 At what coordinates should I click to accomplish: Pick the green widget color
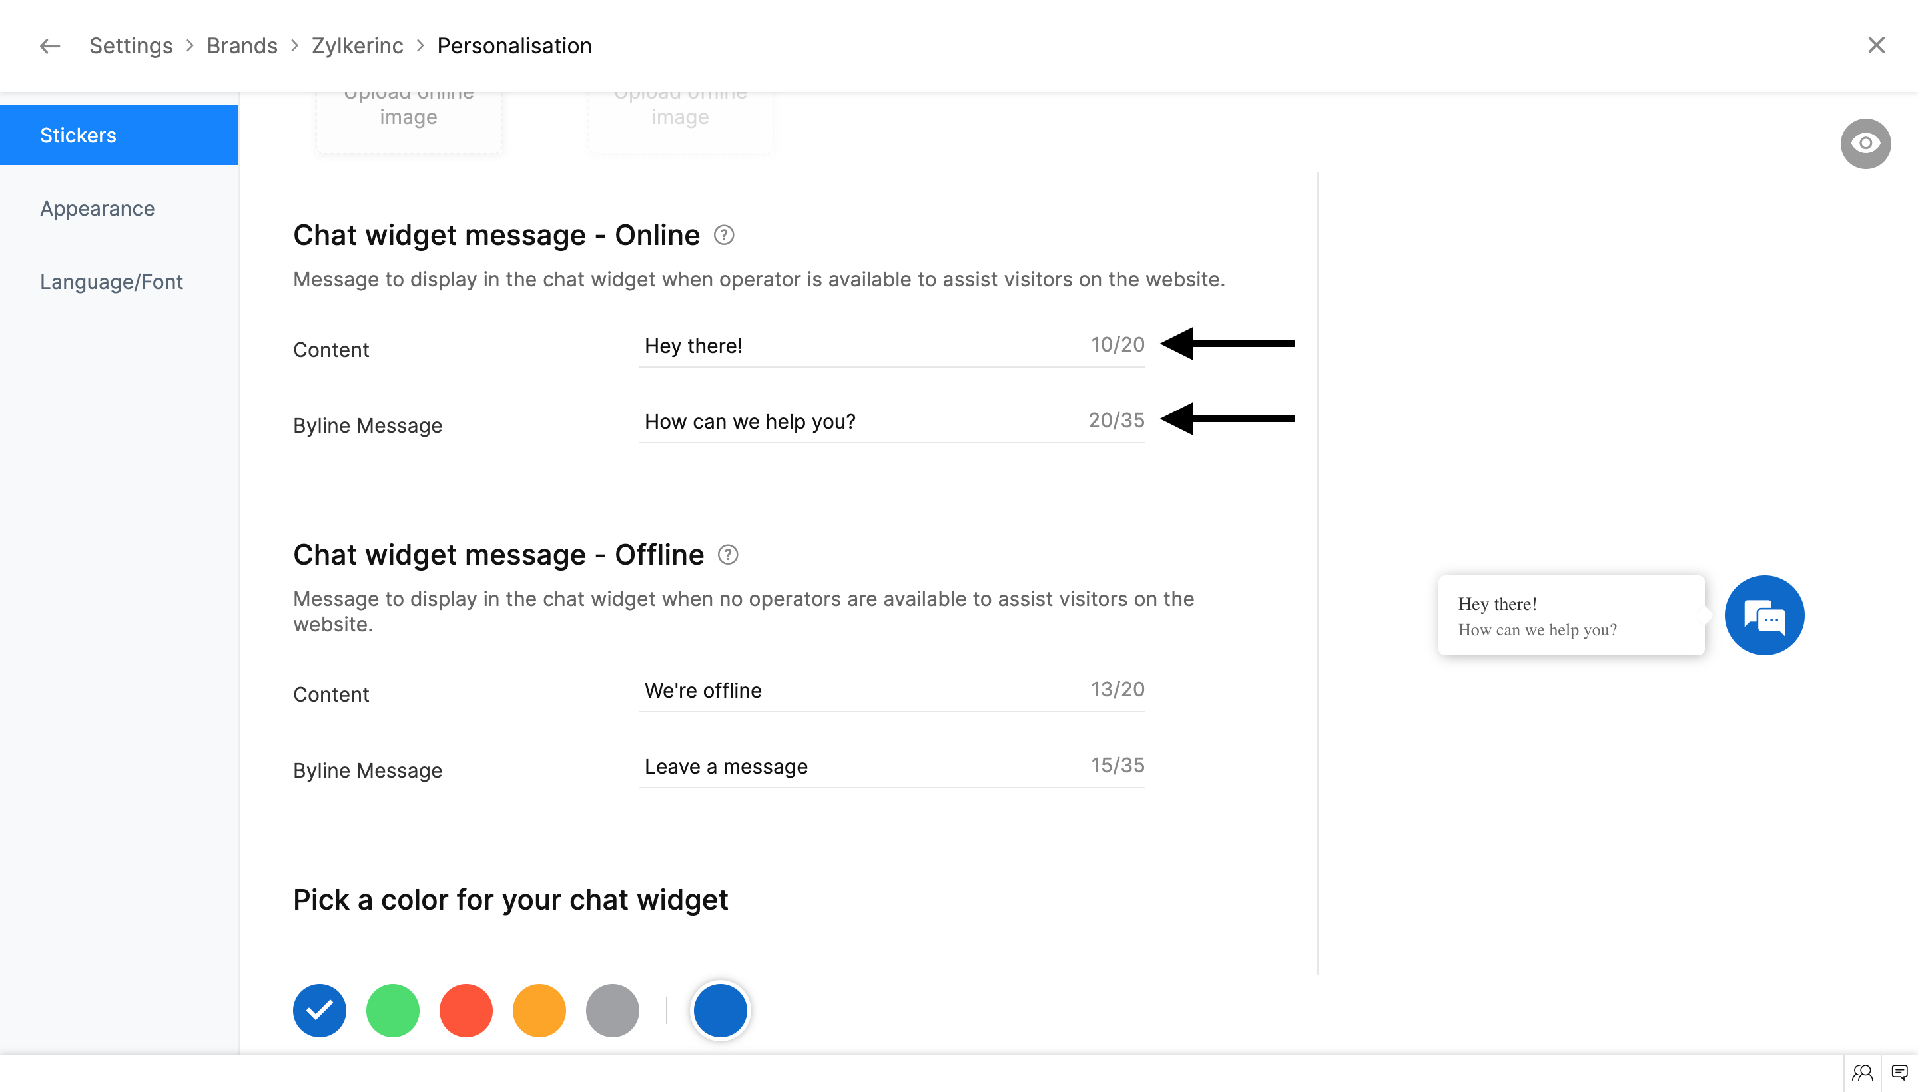392,1010
